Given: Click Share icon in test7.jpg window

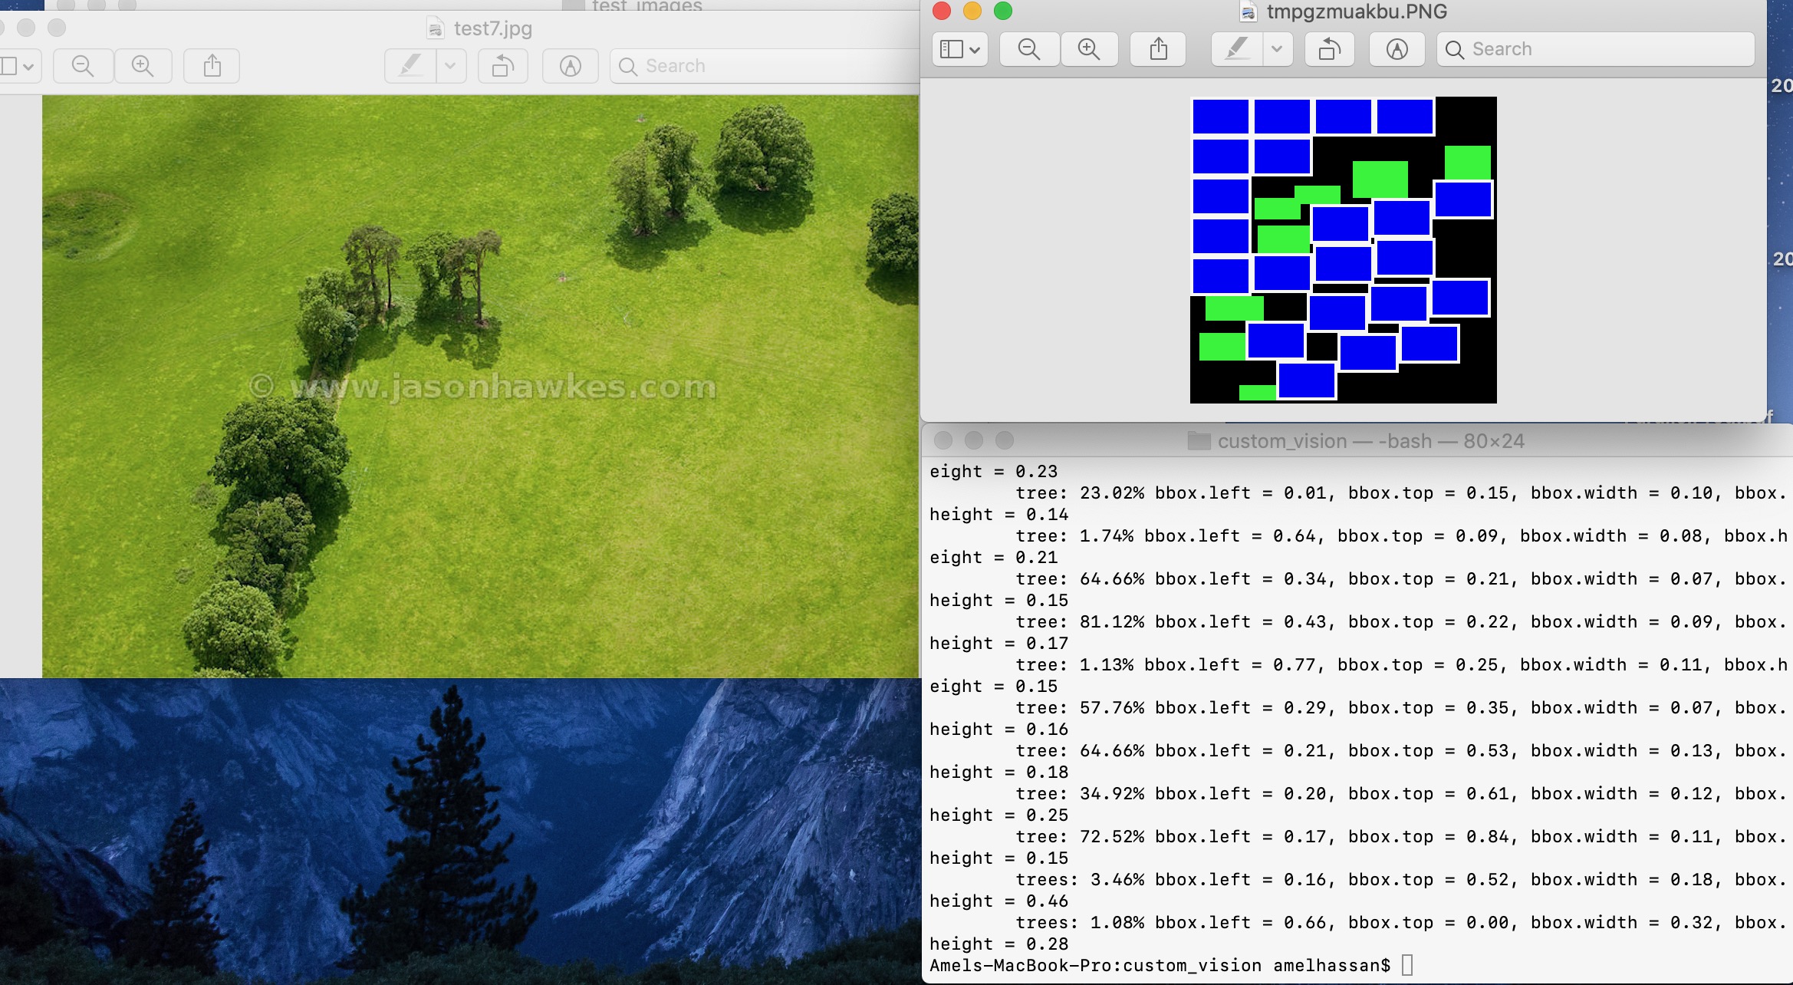Looking at the screenshot, I should point(212,67).
